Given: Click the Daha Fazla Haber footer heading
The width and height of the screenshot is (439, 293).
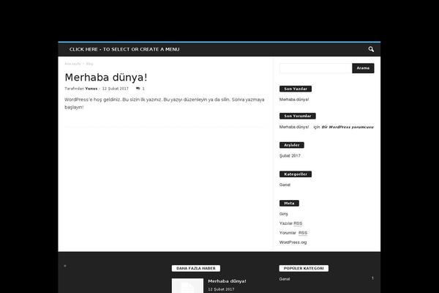Looking at the screenshot, I should 196,268.
